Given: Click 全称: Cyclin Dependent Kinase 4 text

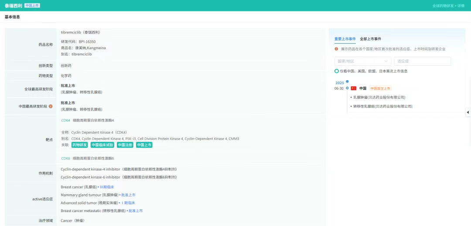Looking at the screenshot, I should click(94, 132).
